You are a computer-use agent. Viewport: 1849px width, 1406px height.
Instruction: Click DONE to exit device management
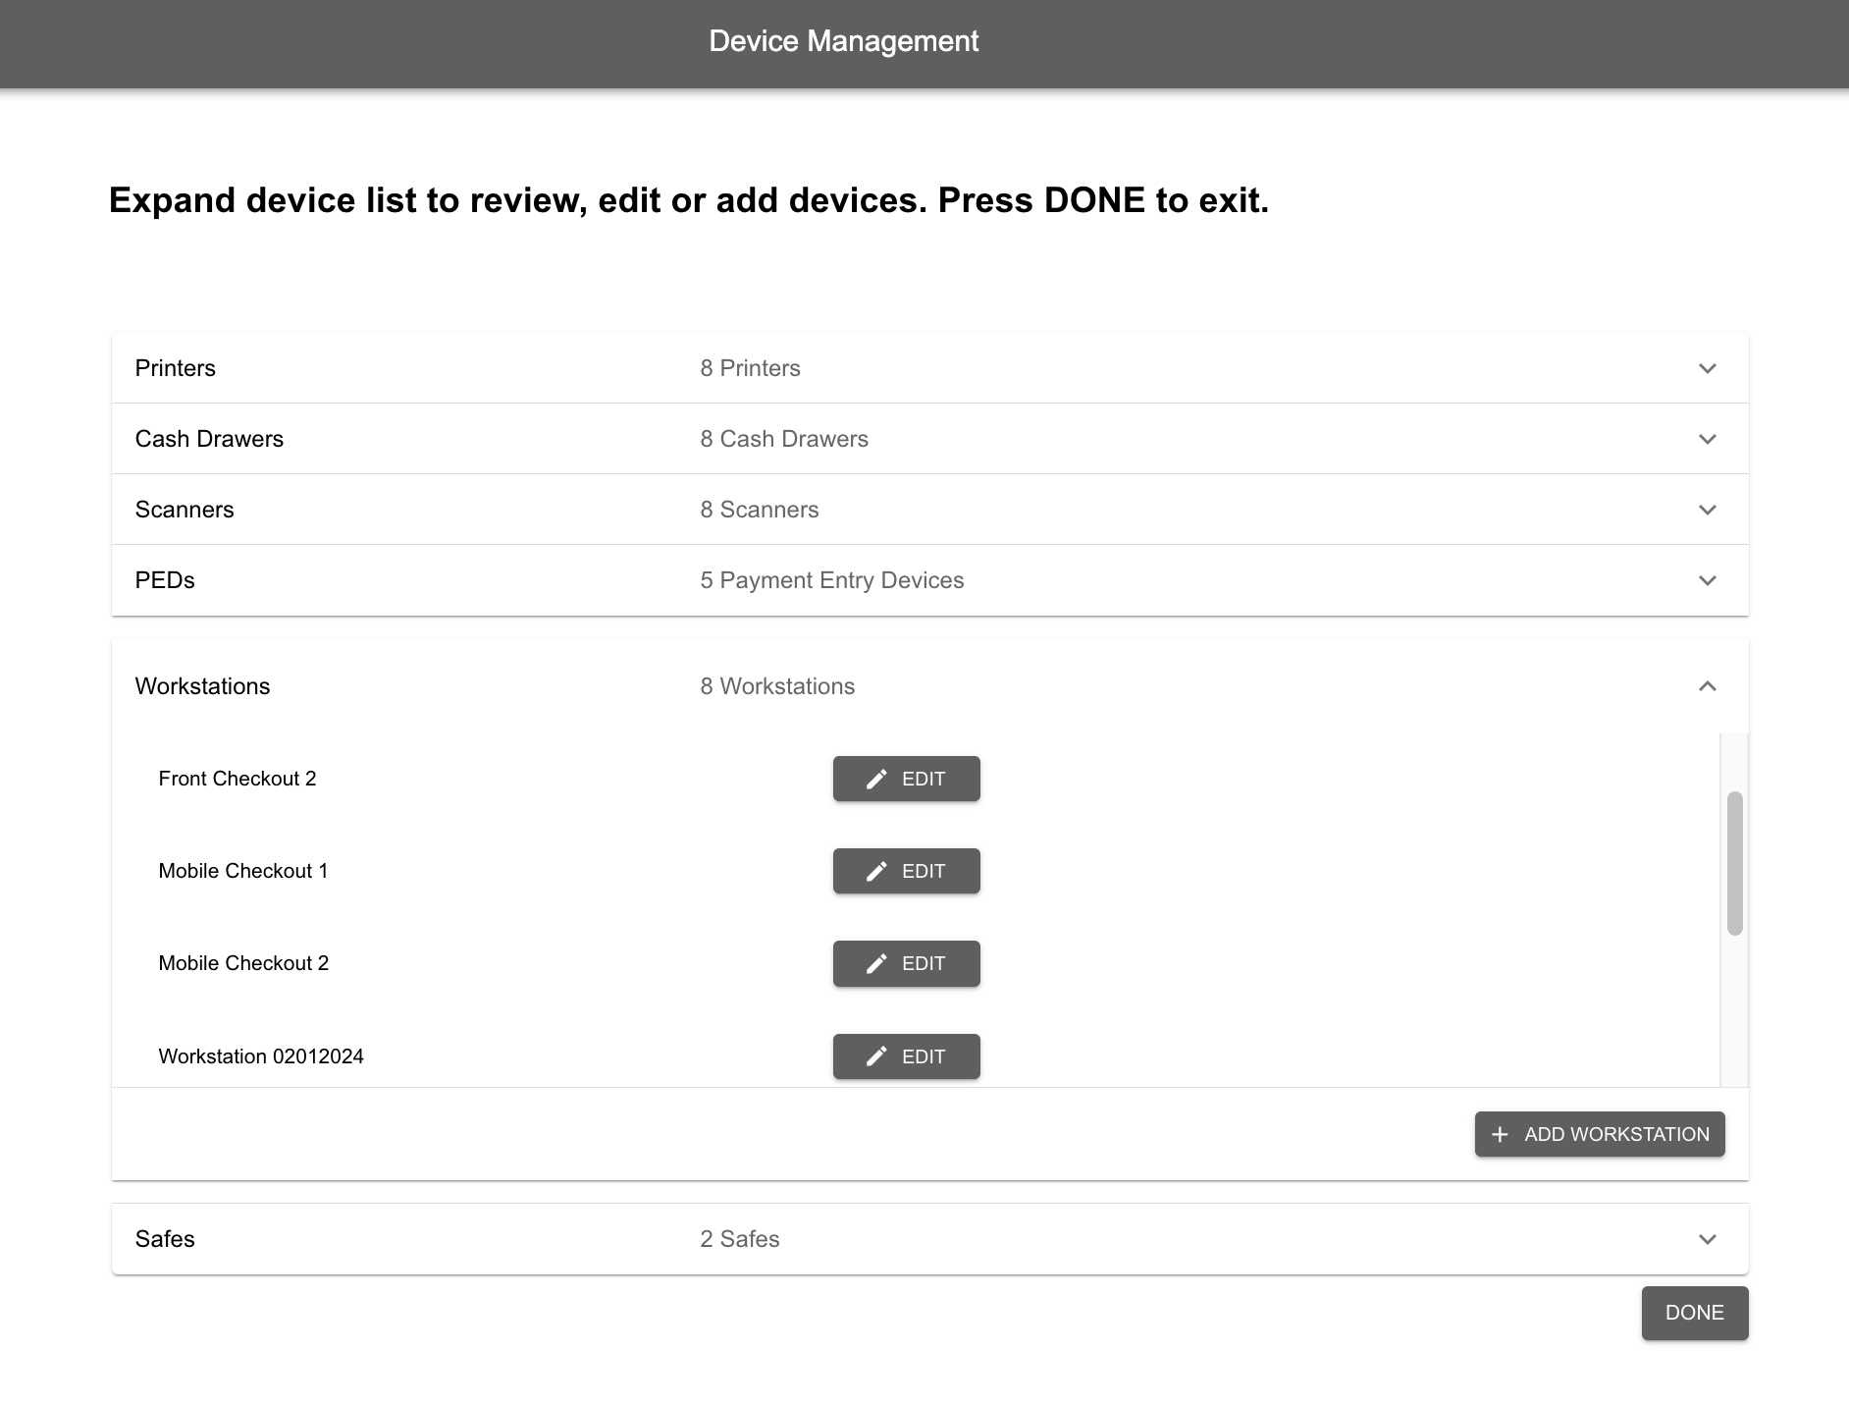tap(1695, 1313)
